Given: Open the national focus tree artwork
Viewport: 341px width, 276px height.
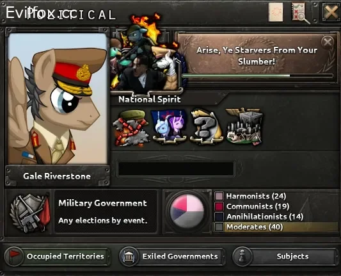Looking at the screenshot, I should pyautogui.click(x=146, y=56).
